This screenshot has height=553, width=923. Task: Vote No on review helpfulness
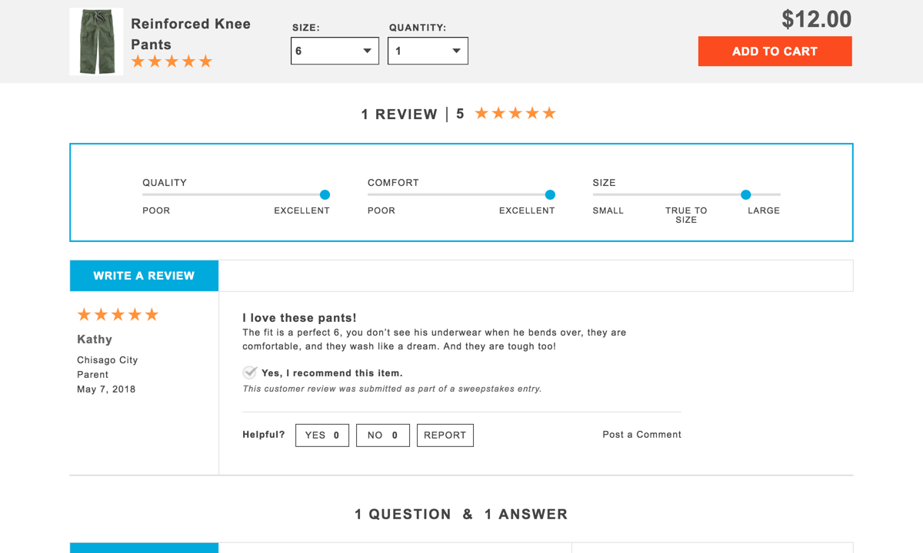(x=382, y=435)
